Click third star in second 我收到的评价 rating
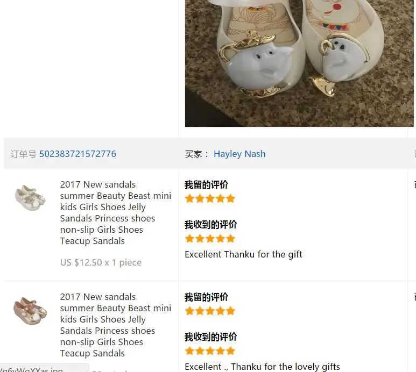 click(210, 351)
